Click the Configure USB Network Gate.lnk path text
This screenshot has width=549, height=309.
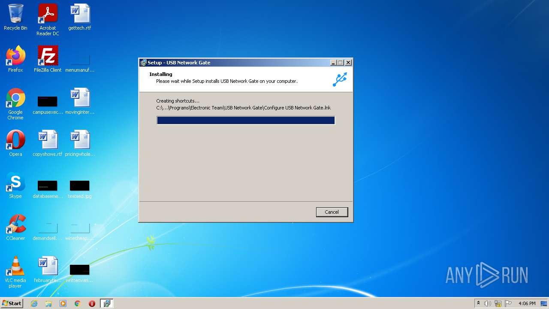pyautogui.click(x=244, y=108)
